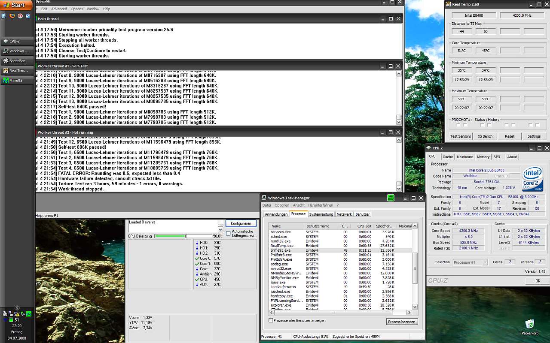Open the About tab in CPU-Z
The width and height of the screenshot is (550, 343).
coord(512,157)
